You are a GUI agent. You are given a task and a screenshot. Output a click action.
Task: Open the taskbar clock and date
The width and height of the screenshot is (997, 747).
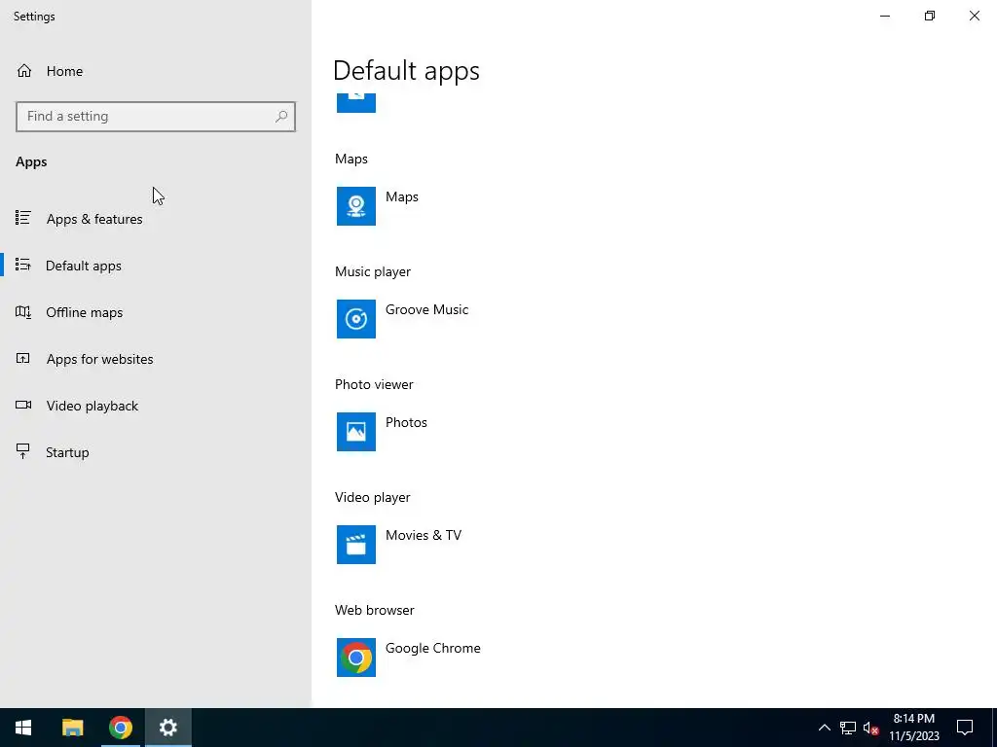point(913,728)
